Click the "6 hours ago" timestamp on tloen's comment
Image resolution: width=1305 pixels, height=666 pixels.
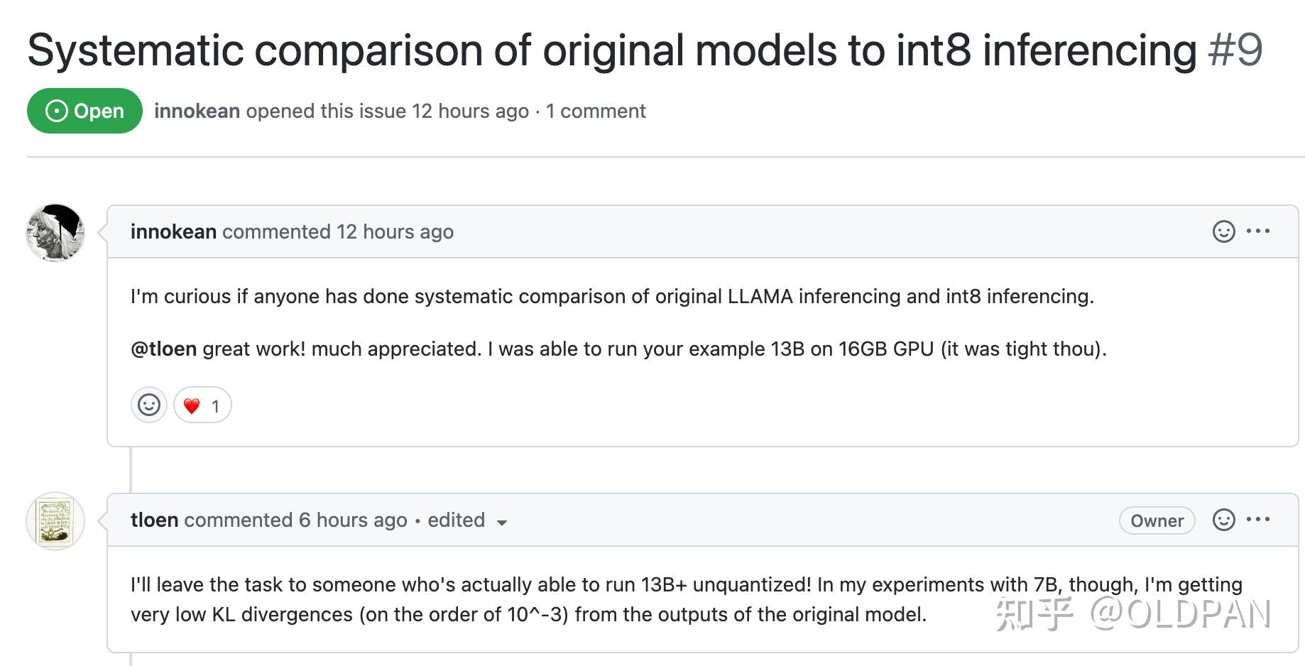[x=353, y=520]
